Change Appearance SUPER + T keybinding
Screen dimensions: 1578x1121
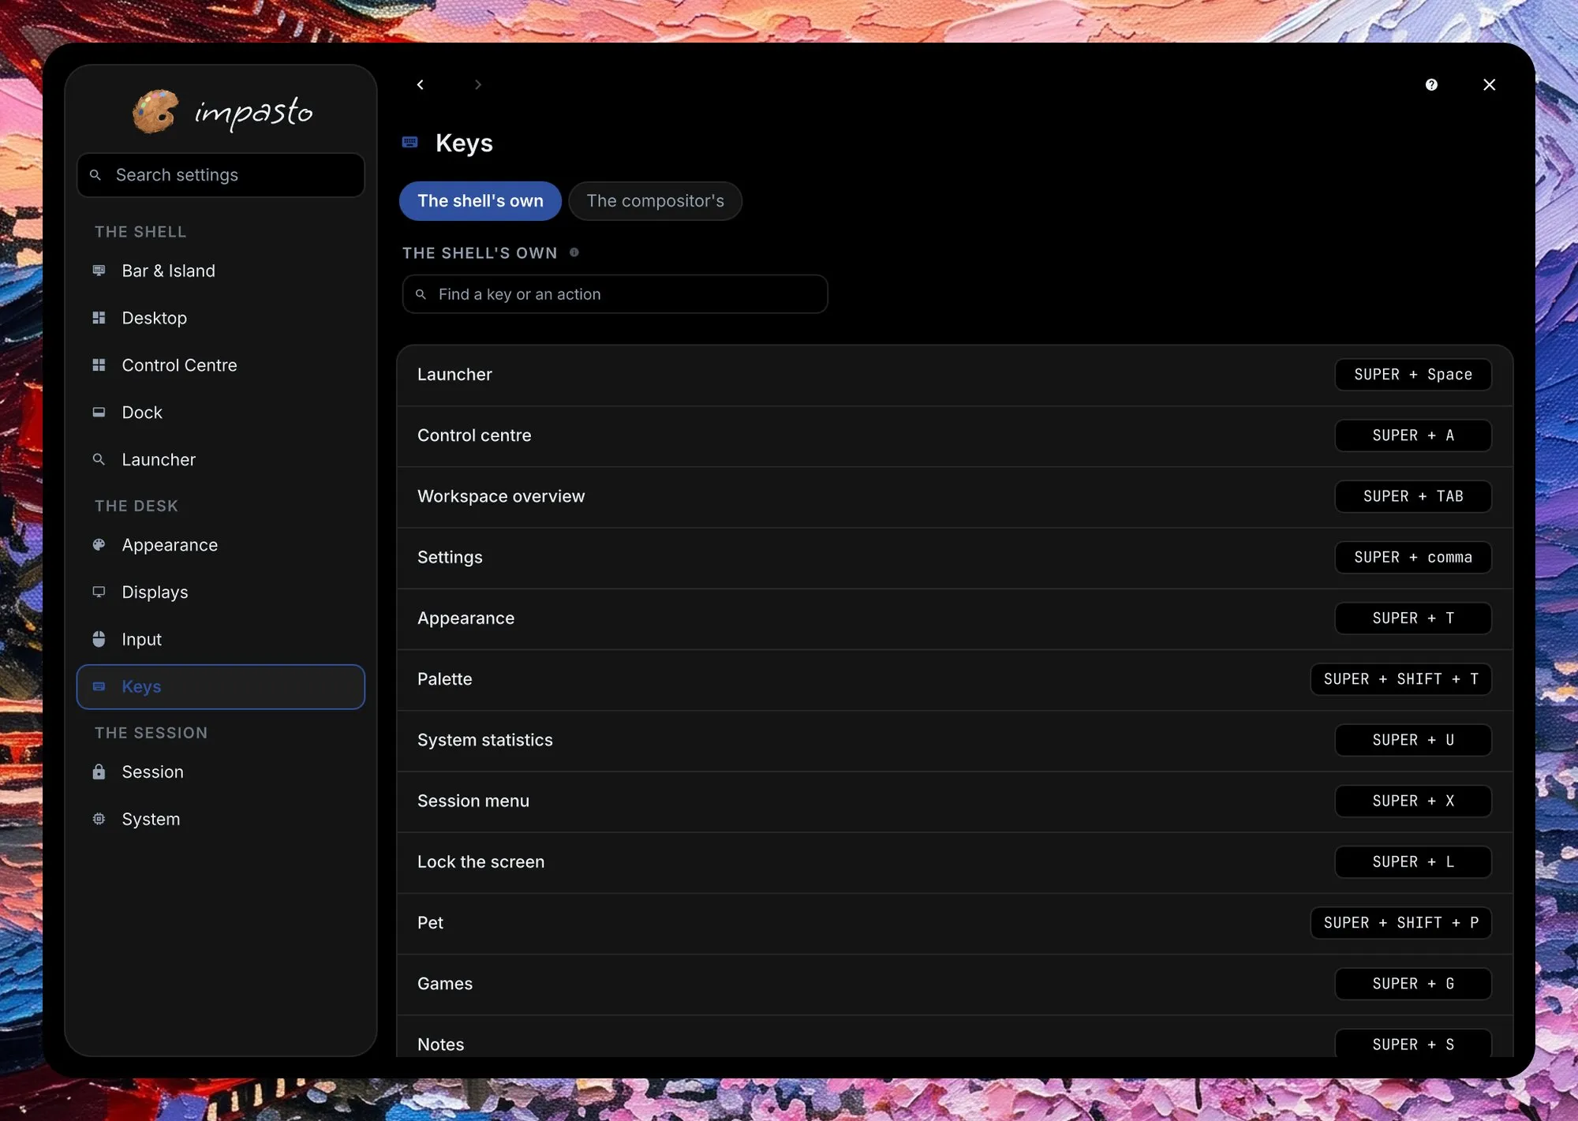1412,618
